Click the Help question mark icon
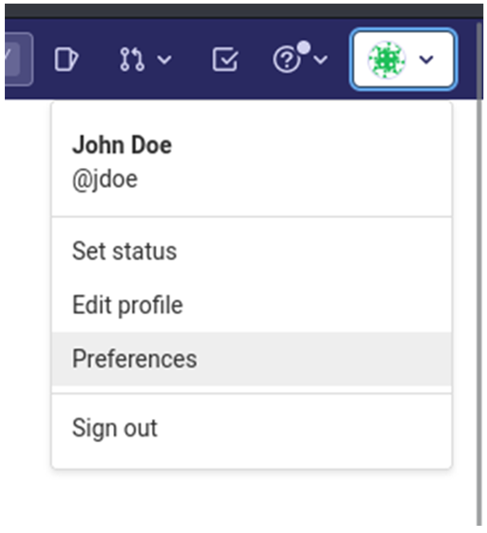Image resolution: width=487 pixels, height=533 pixels. (287, 60)
